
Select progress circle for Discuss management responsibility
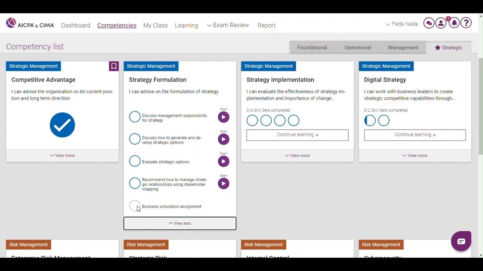pos(135,117)
